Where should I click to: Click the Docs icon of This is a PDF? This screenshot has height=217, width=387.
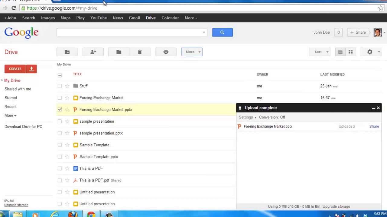[76, 168]
